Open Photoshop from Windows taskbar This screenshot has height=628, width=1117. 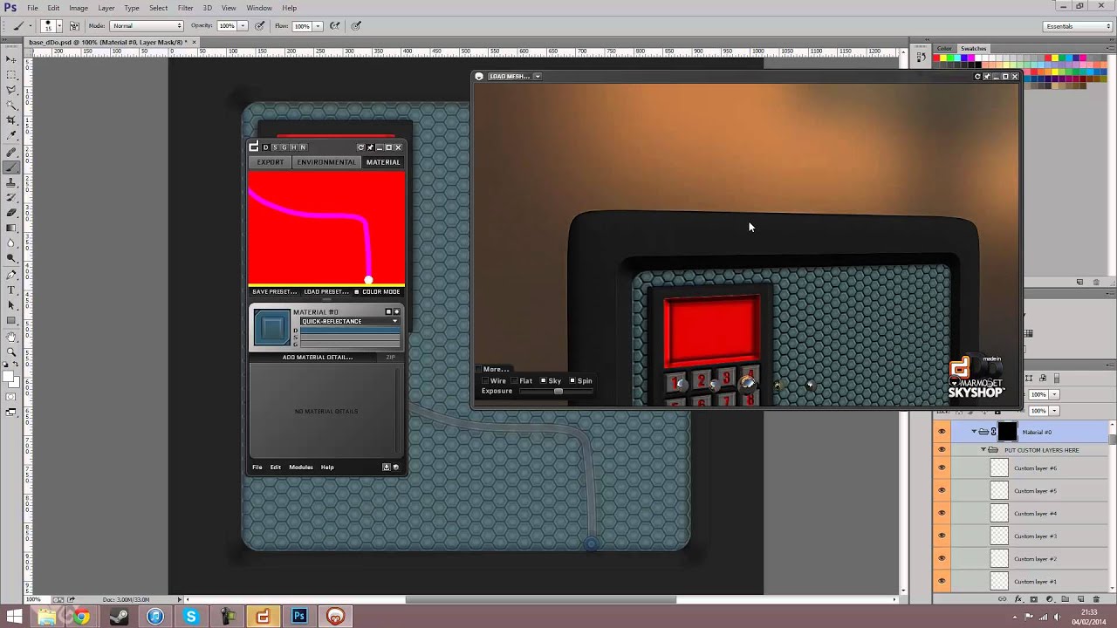pyautogui.click(x=299, y=617)
